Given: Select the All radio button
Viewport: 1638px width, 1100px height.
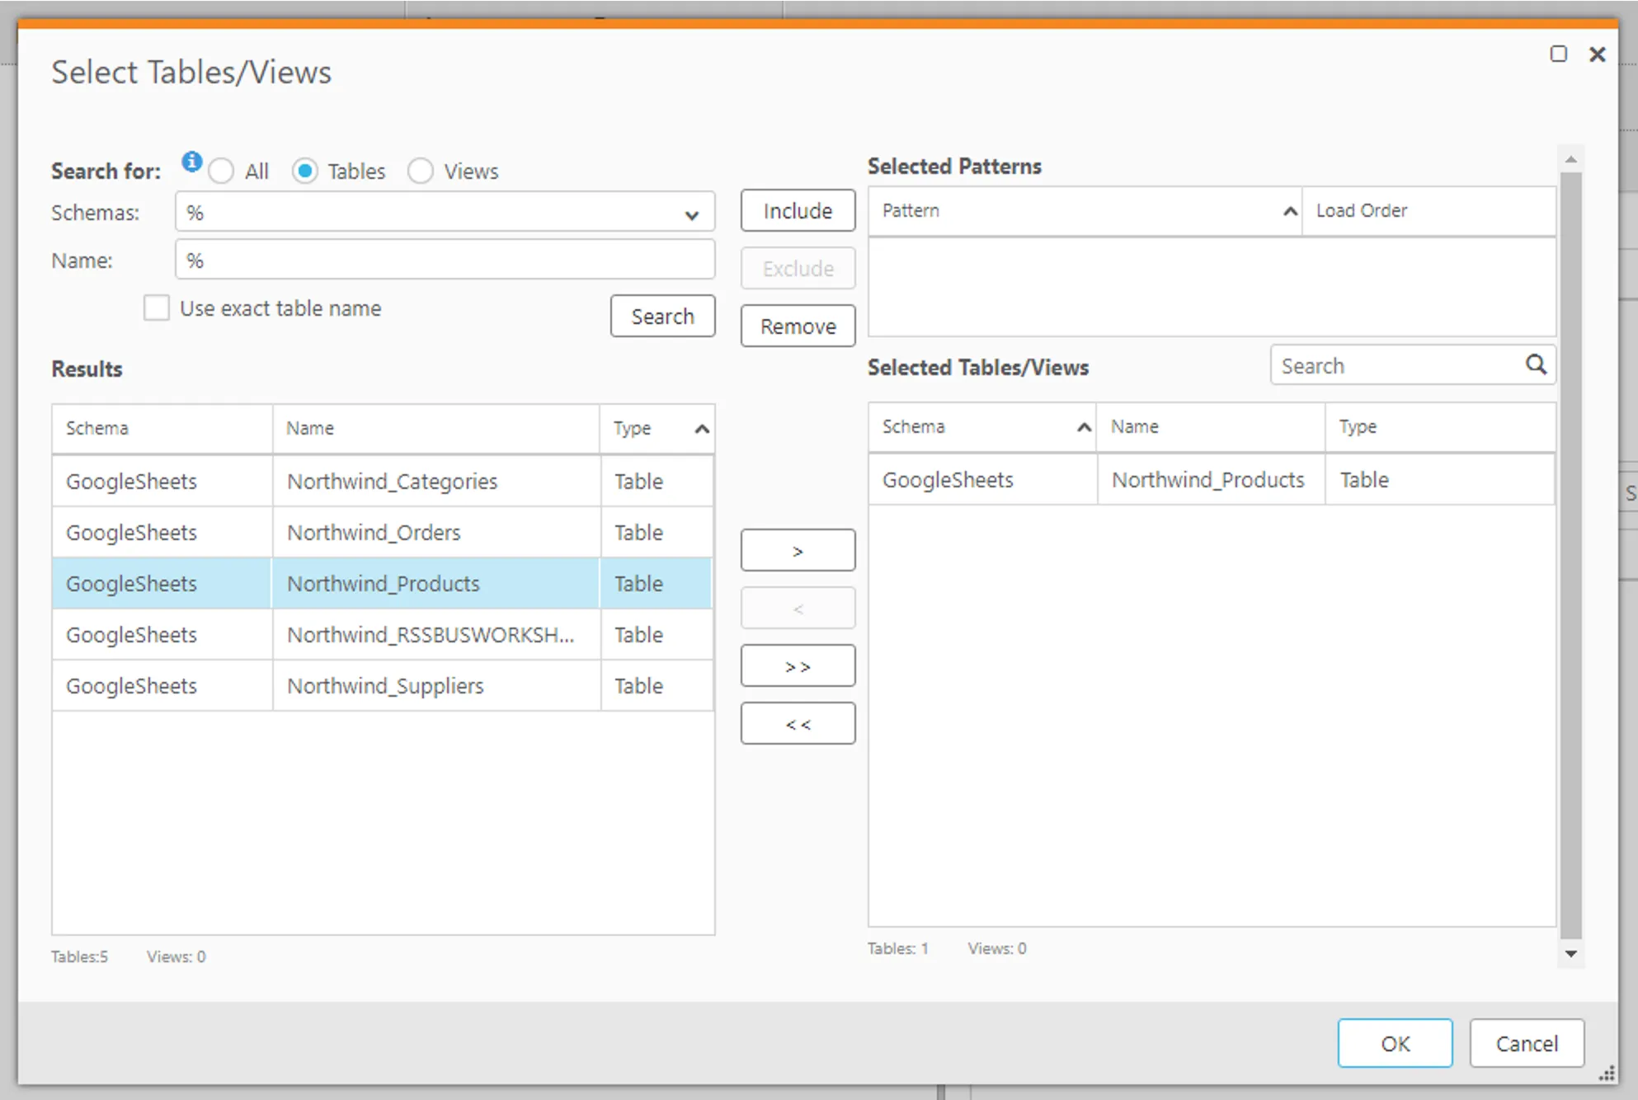Looking at the screenshot, I should (221, 172).
